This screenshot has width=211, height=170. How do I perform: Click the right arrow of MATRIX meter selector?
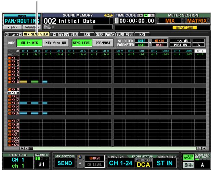pos(209,21)
